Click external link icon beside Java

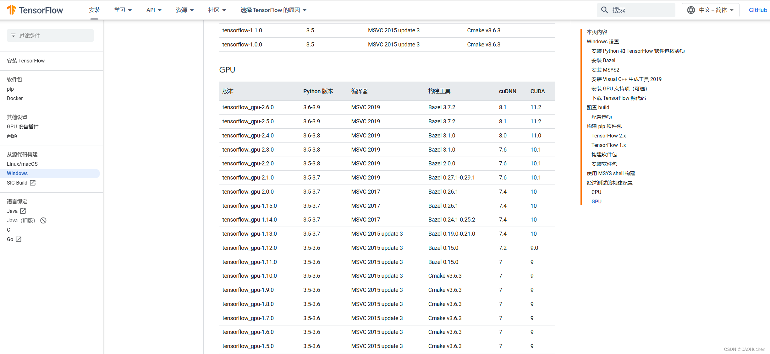tap(23, 211)
